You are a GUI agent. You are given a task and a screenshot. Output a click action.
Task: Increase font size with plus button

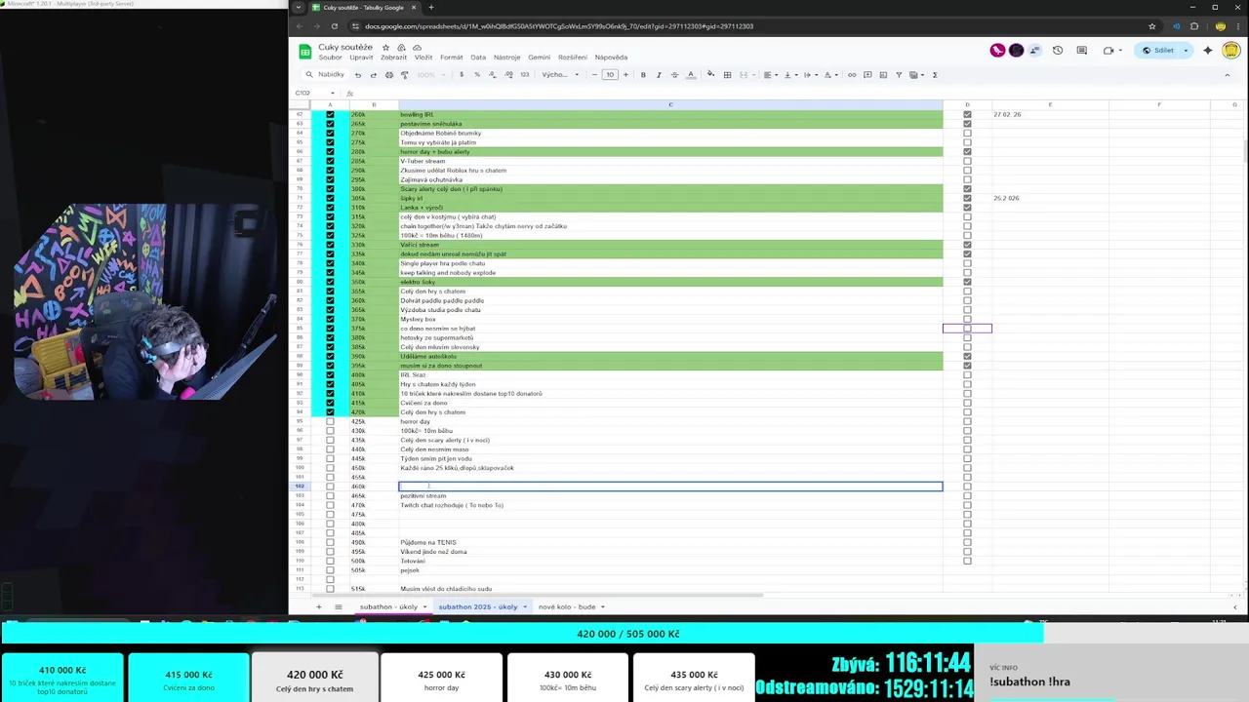click(x=625, y=75)
